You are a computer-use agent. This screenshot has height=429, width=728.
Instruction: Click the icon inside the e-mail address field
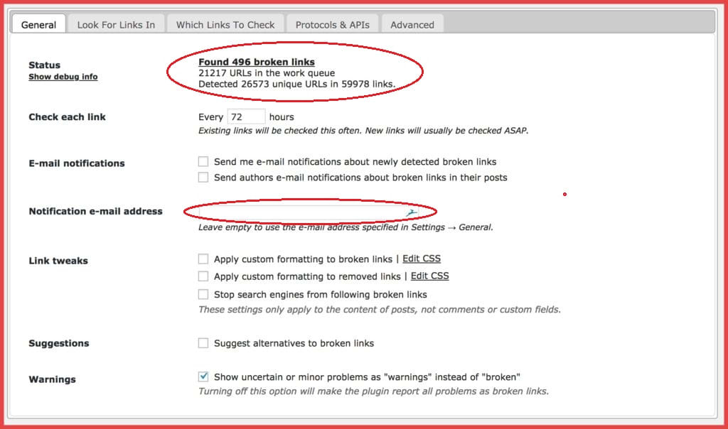point(411,213)
